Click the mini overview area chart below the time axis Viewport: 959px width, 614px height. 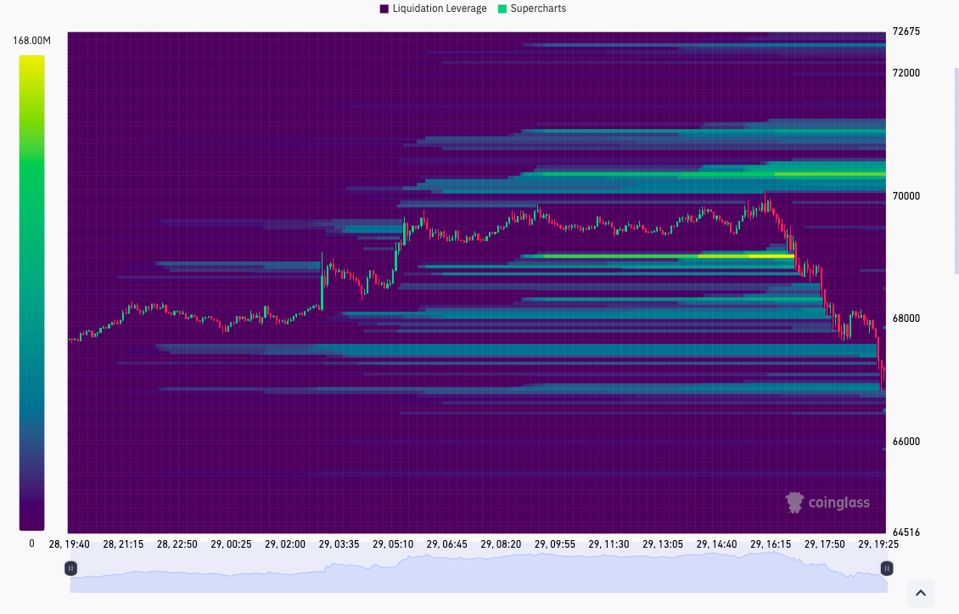(x=475, y=572)
